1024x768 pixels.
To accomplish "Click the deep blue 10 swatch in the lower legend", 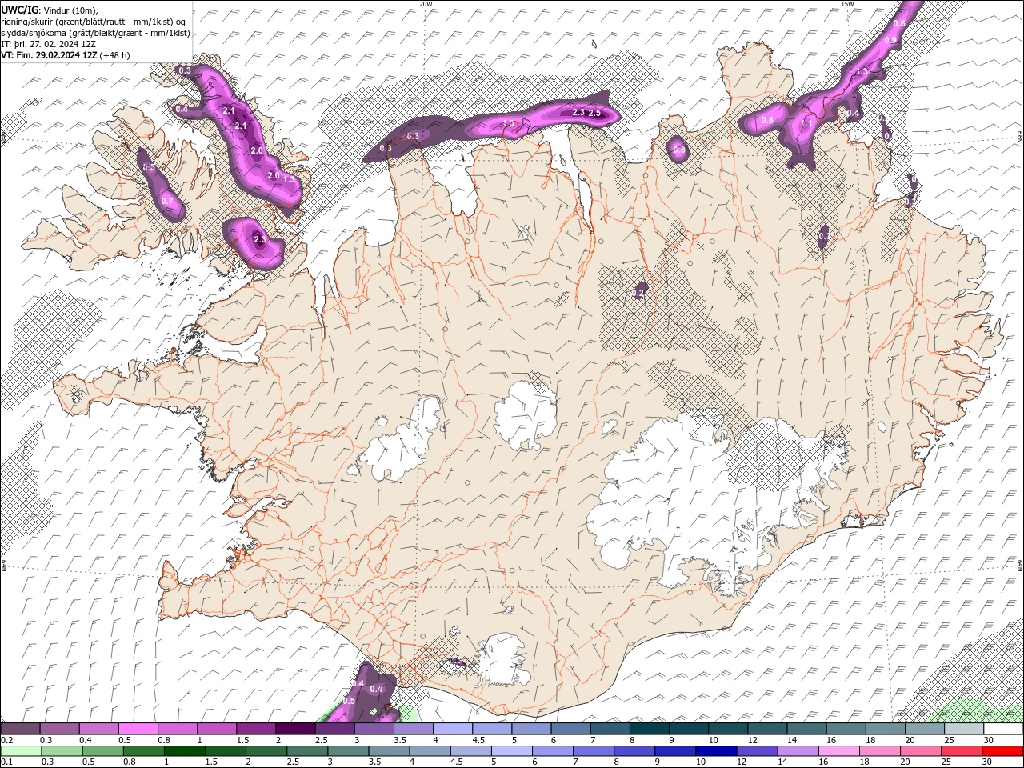I will (716, 751).
